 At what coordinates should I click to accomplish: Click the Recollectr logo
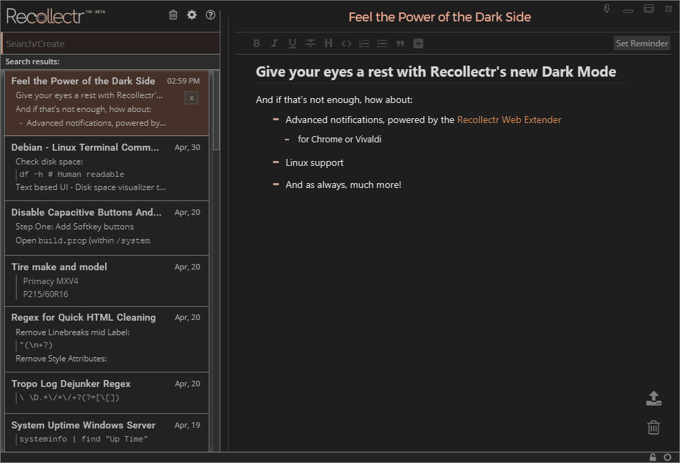55,16
